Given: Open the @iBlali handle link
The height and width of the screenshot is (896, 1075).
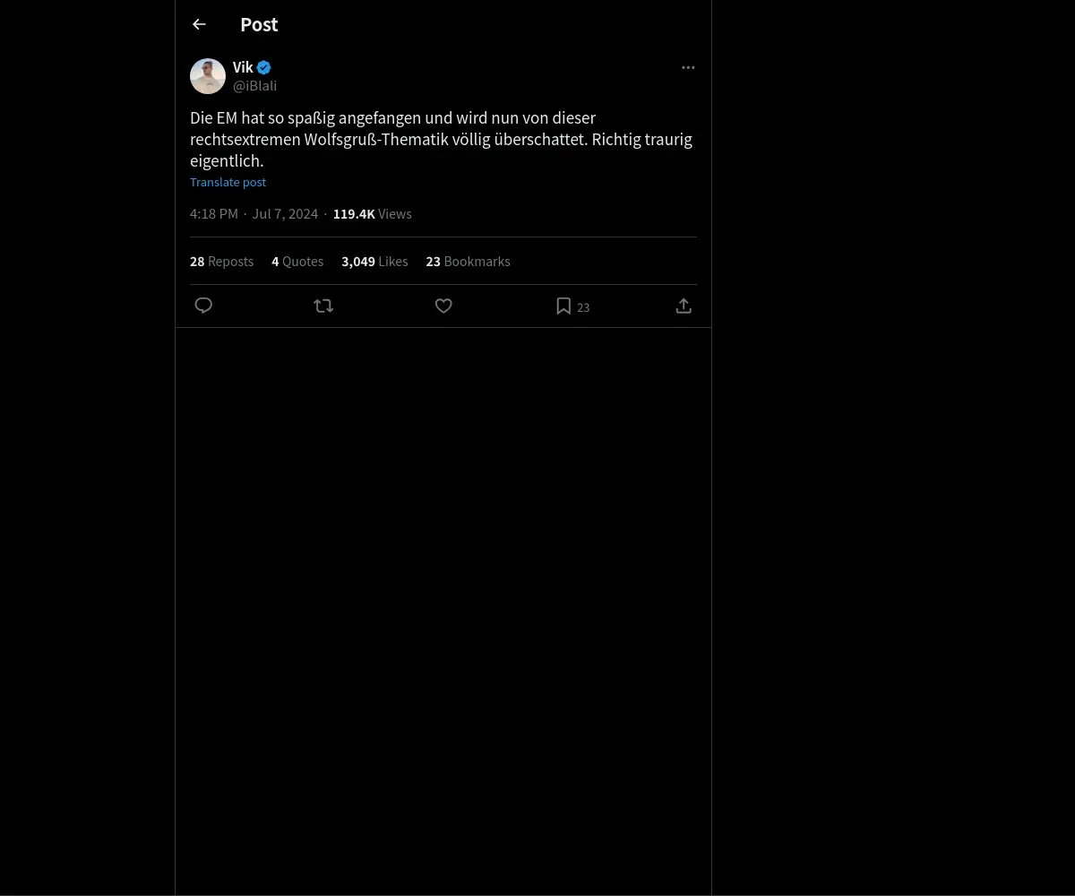Looking at the screenshot, I should click(x=254, y=86).
